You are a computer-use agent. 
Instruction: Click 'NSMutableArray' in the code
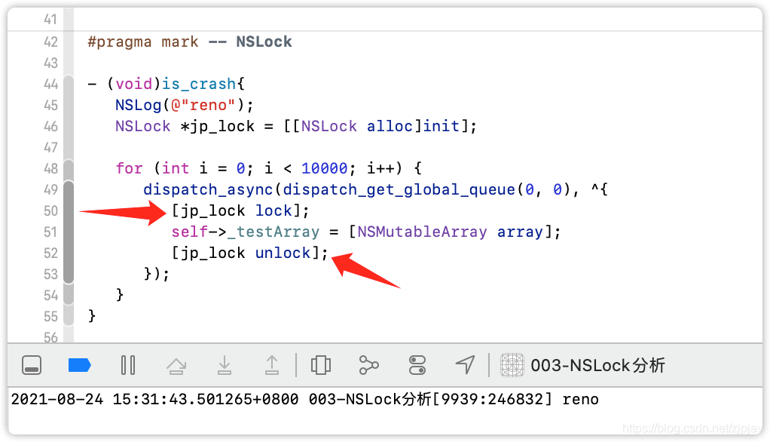point(422,232)
